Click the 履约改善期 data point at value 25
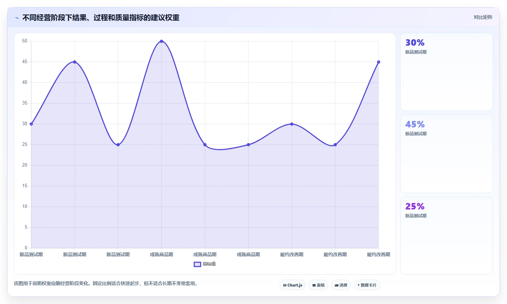This screenshot has width=507, height=304. [335, 145]
